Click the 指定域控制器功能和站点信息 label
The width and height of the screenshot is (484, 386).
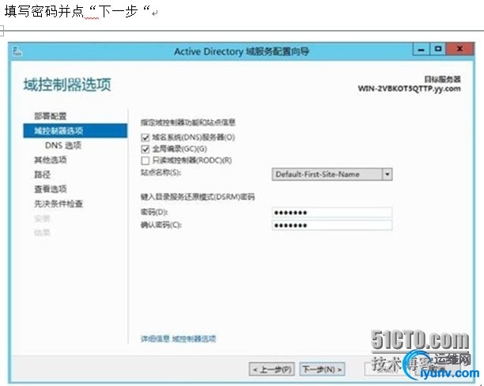pos(188,123)
